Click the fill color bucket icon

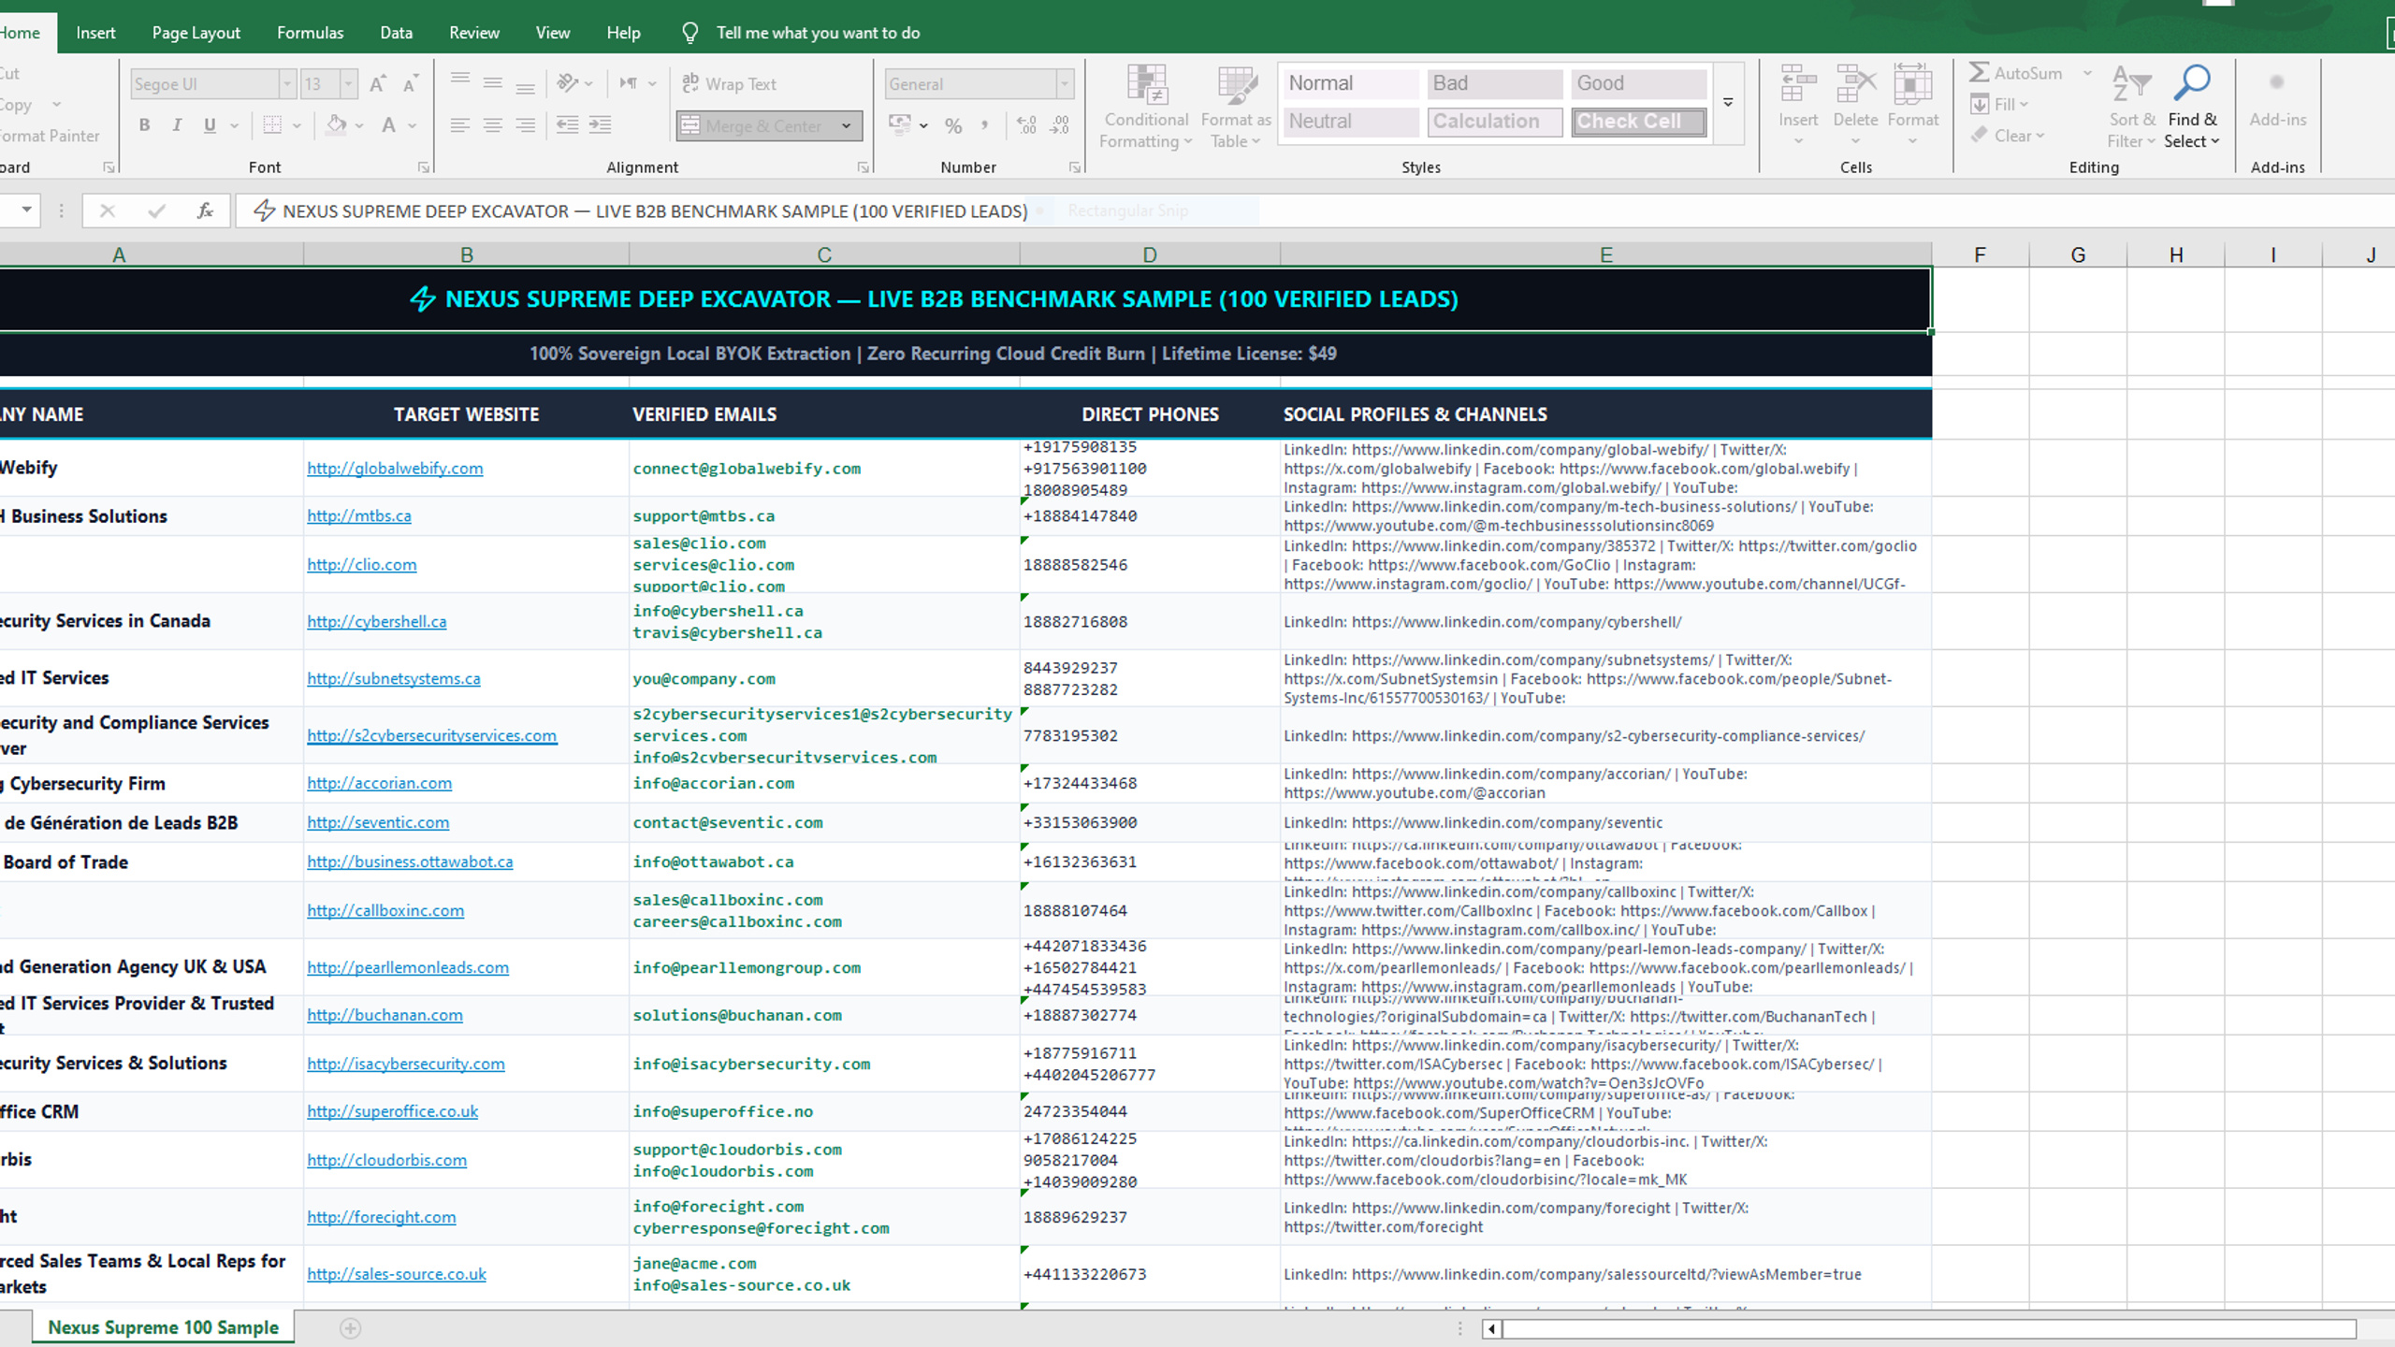pyautogui.click(x=337, y=124)
